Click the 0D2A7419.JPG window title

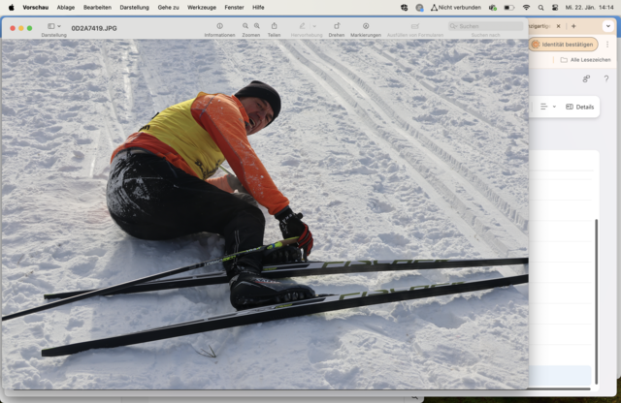tap(94, 28)
